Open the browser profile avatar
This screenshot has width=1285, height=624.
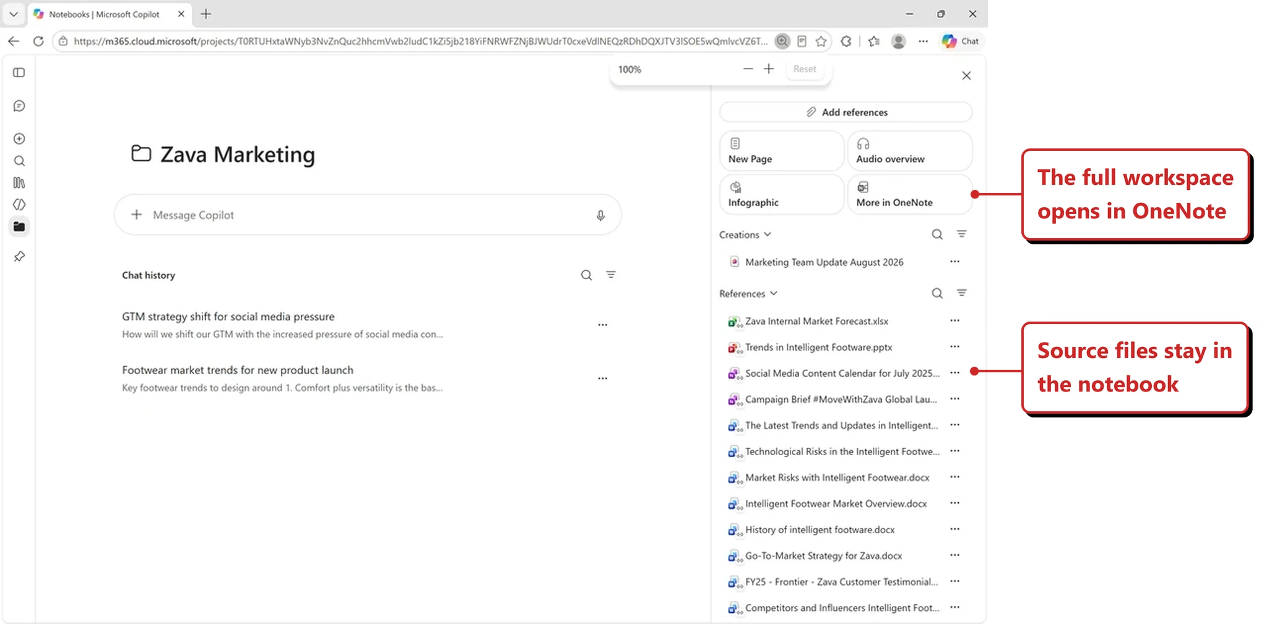(898, 41)
